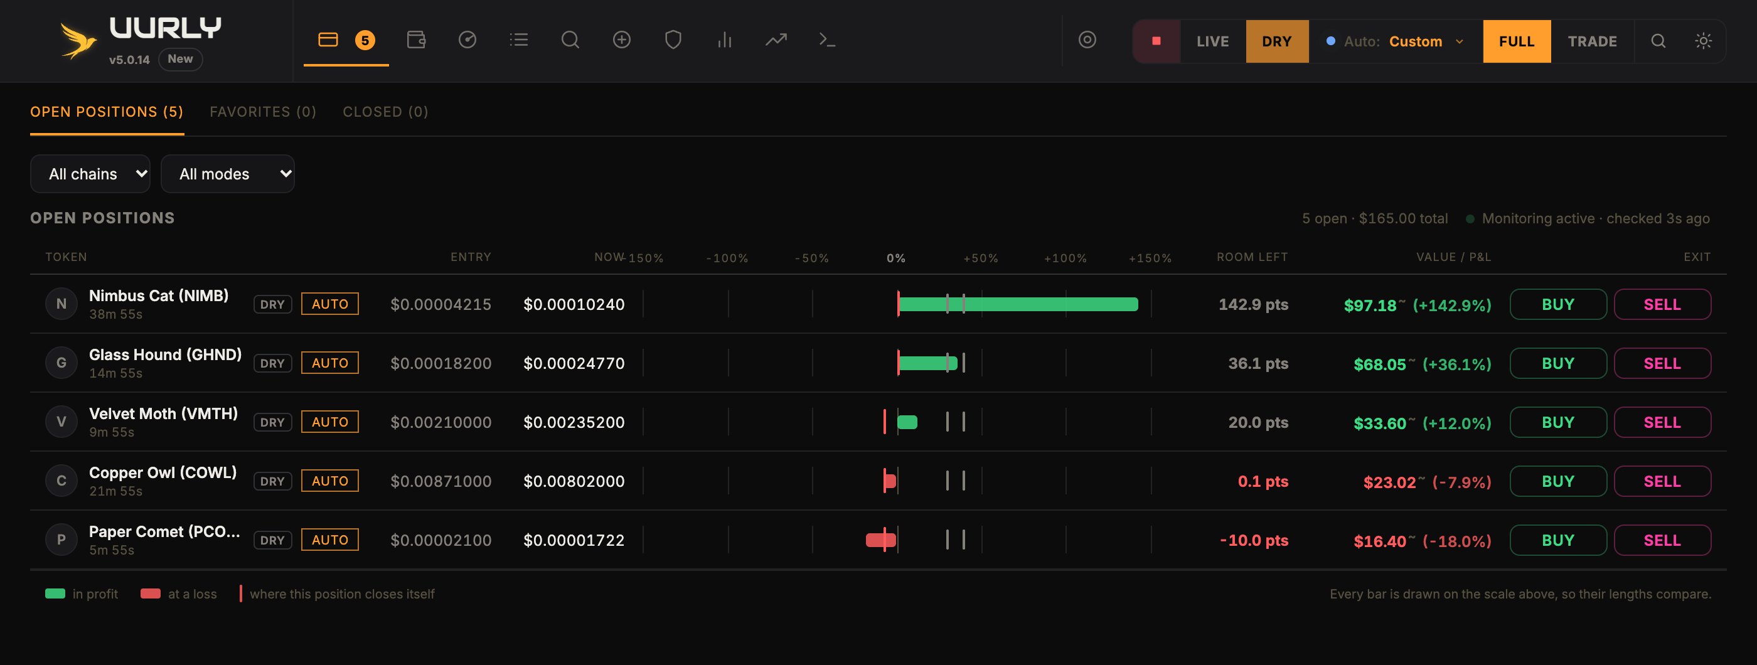
Task: Click the orange 5 count badge
Action: pos(365,40)
